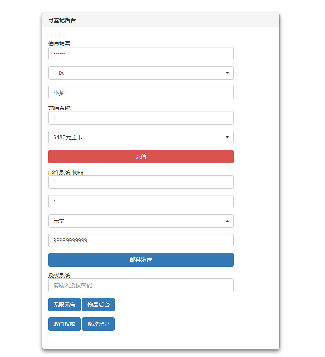
Task: Click the 取消权限 revoke permission button
Action: point(64,324)
